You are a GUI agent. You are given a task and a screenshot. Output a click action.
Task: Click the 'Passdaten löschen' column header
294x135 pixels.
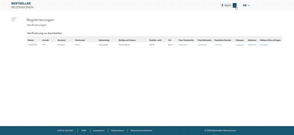(223, 40)
